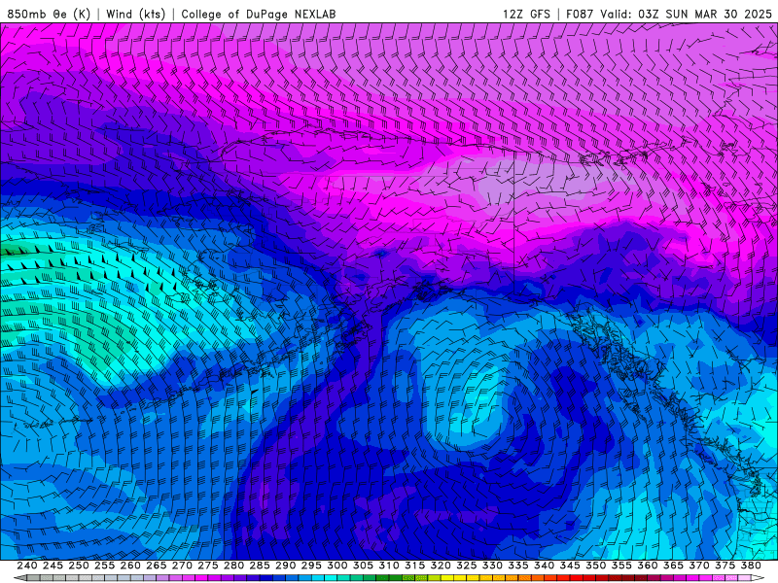Click the '12Z GFS' model run label

[x=526, y=14]
